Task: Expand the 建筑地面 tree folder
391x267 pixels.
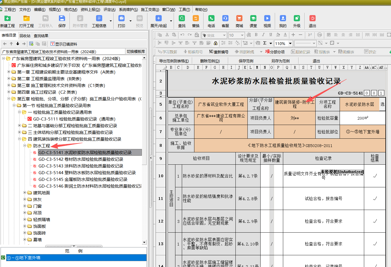Action: pos(25,193)
